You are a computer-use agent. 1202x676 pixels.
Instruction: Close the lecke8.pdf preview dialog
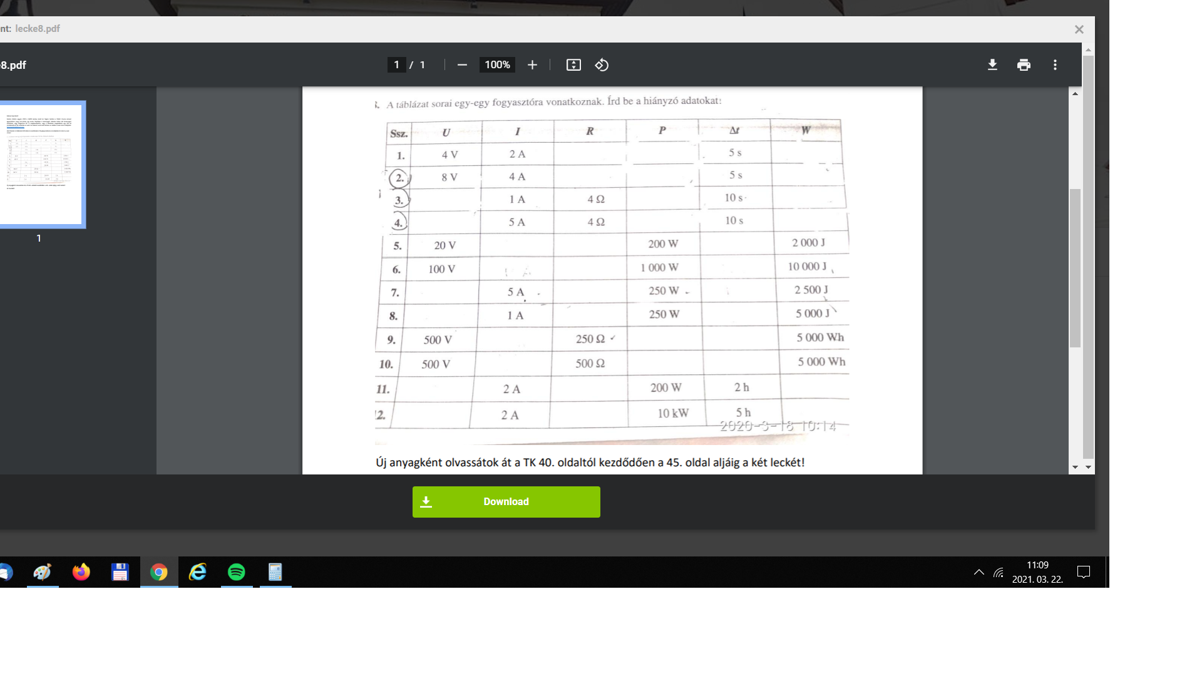click(x=1079, y=29)
